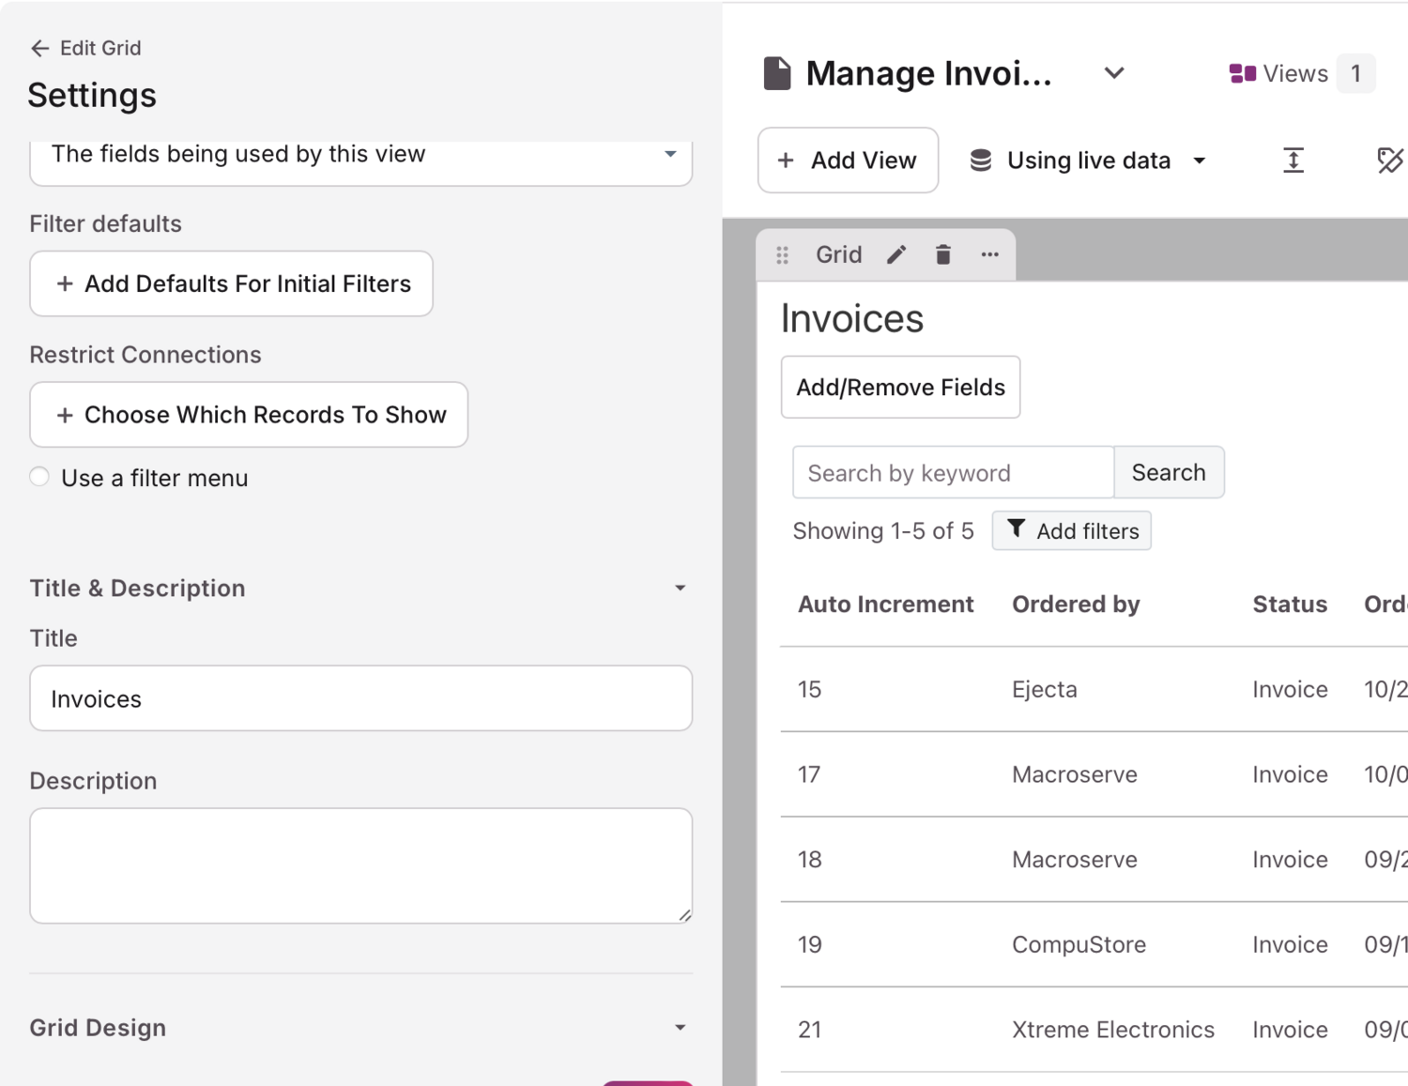
Task: Open the Manage Invoices title dropdown
Action: click(1113, 72)
